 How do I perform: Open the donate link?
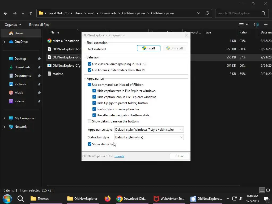pos(119,156)
